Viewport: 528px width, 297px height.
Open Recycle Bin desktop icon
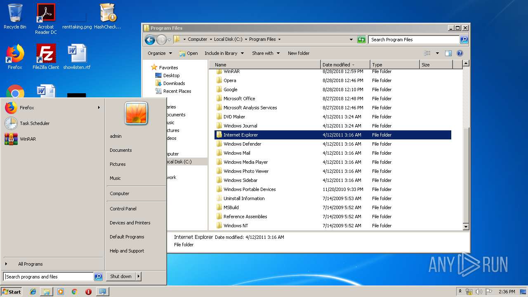[x=15, y=16]
